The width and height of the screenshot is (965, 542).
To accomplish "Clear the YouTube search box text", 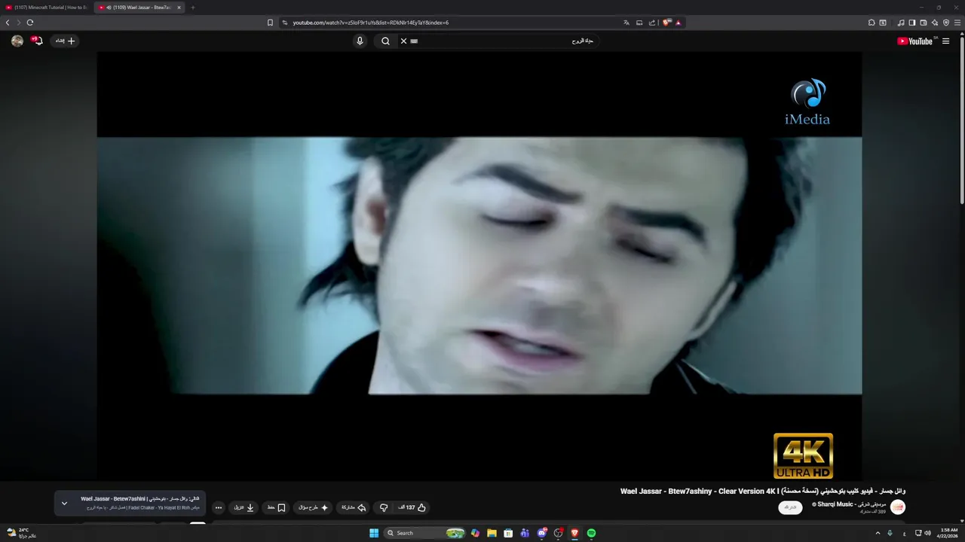I will coord(403,41).
